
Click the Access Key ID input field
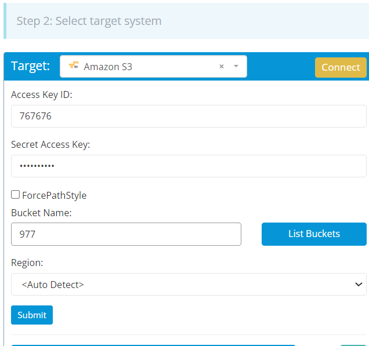pos(189,116)
